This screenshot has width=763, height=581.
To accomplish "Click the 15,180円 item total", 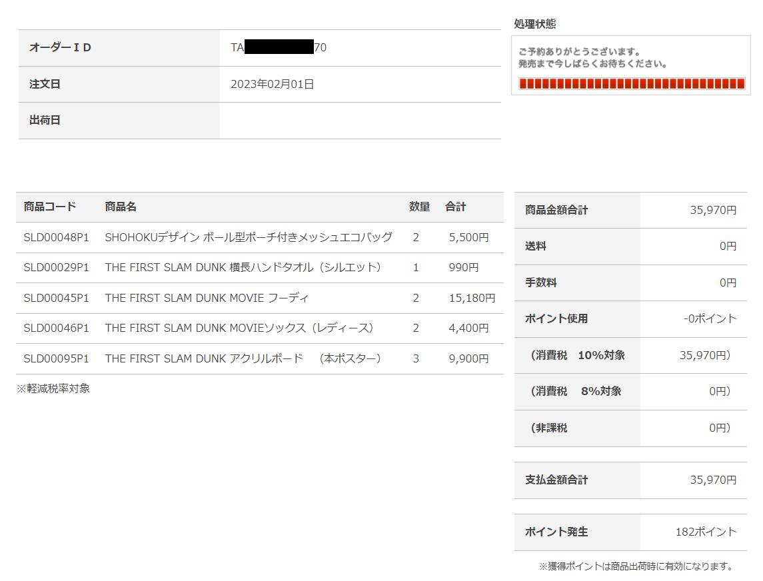I will point(472,298).
